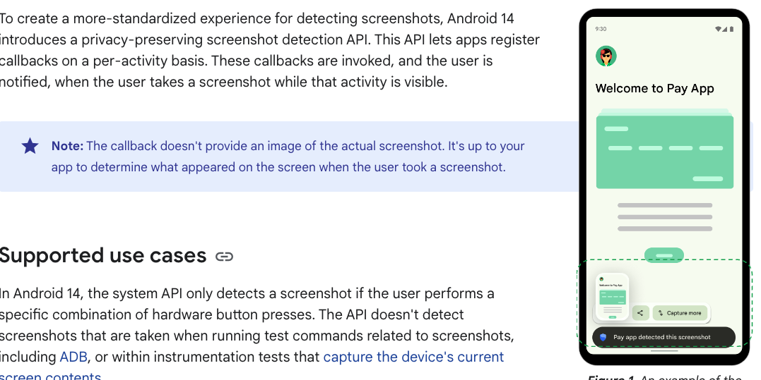
Task: Click the Pay app detected this screenshot toast
Action: tap(664, 337)
